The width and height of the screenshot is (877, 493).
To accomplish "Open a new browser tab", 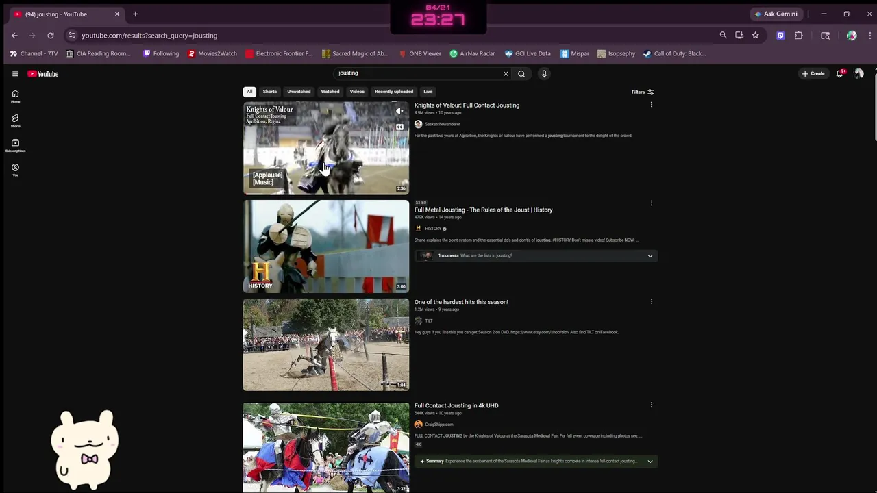I will (x=135, y=14).
